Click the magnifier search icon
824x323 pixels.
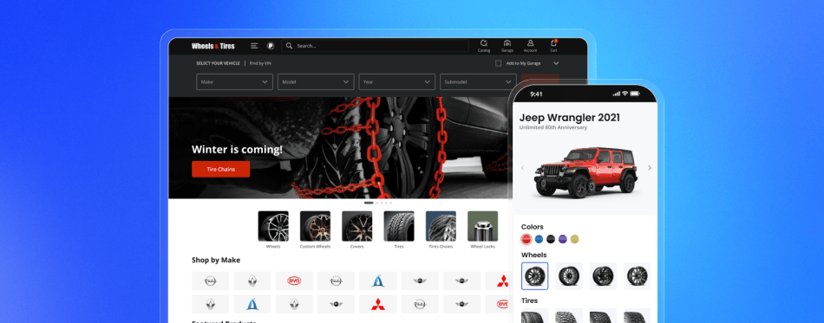(289, 46)
